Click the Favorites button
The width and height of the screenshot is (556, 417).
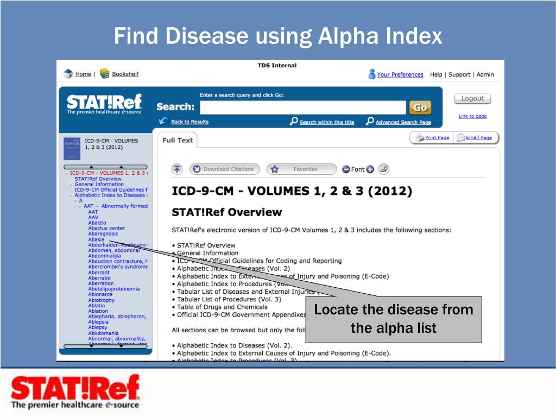(x=301, y=169)
